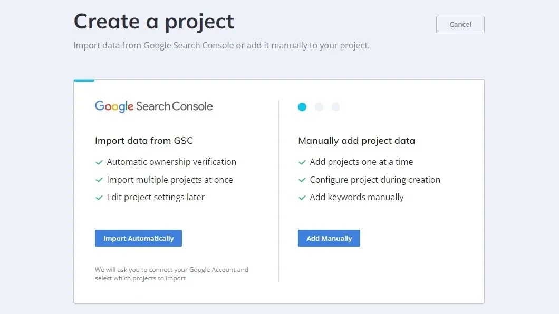Click checkmark beside Import multiple projects
This screenshot has height=314, width=559.
(x=99, y=180)
